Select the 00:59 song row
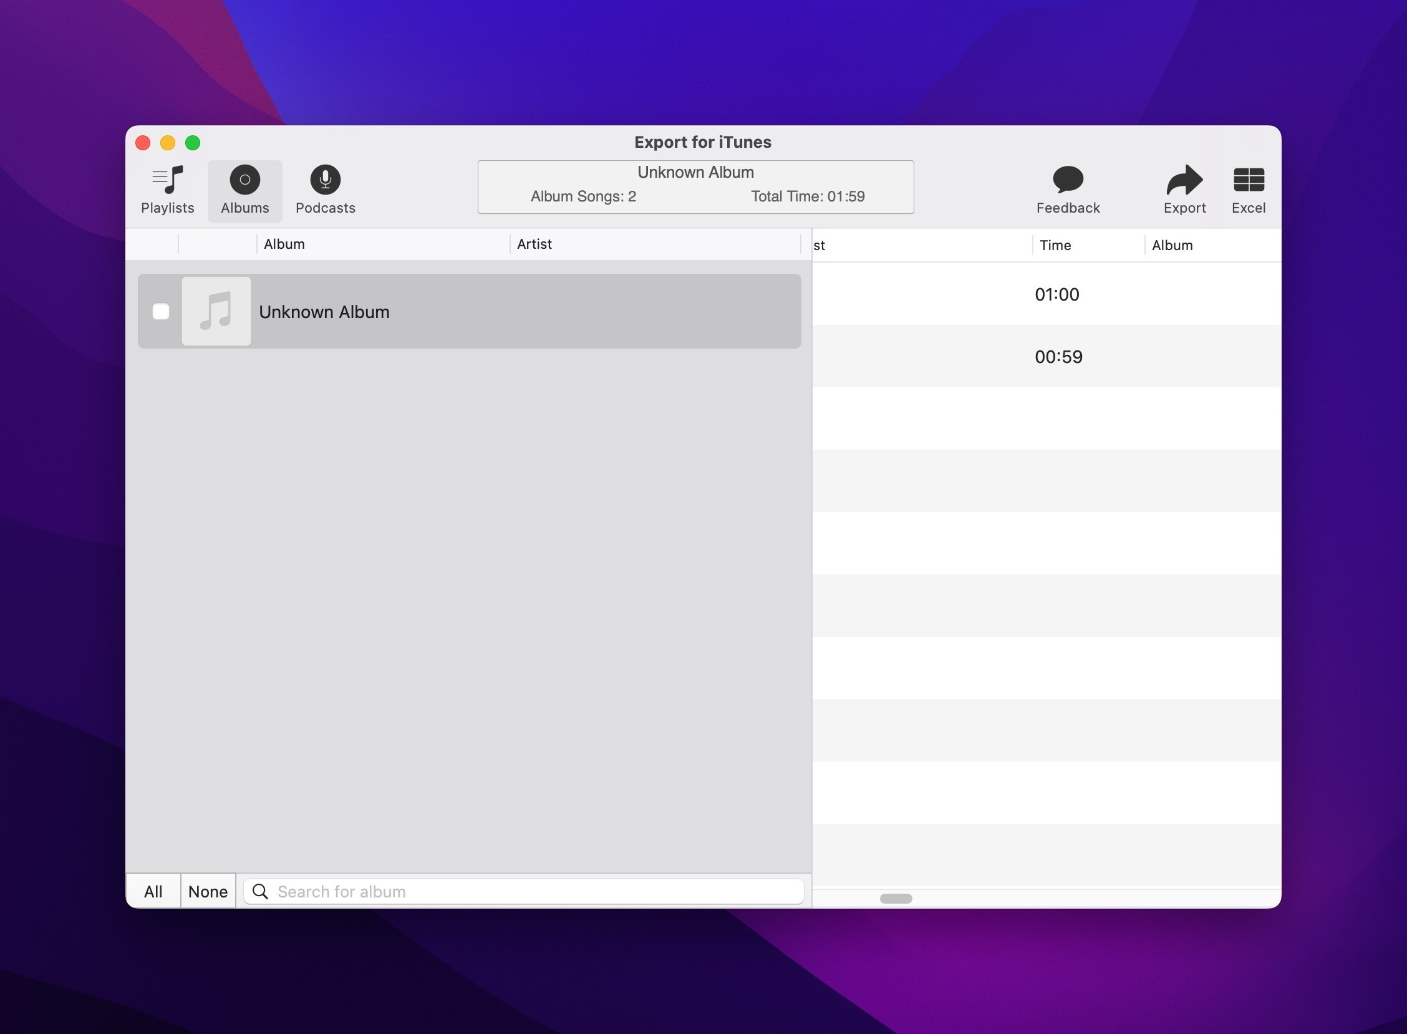The width and height of the screenshot is (1407, 1034). pyautogui.click(x=1058, y=357)
